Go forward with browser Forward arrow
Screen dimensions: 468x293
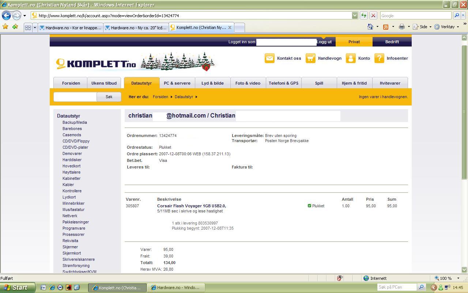[x=16, y=15]
